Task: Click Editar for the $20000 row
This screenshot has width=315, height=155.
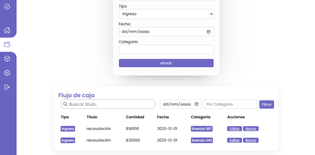Action: 234,140
